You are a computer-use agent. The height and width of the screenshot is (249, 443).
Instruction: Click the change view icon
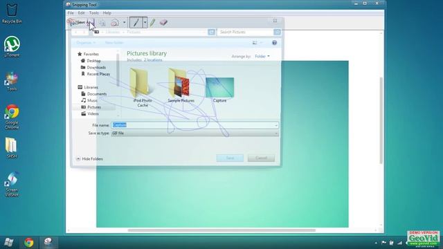click(x=255, y=43)
